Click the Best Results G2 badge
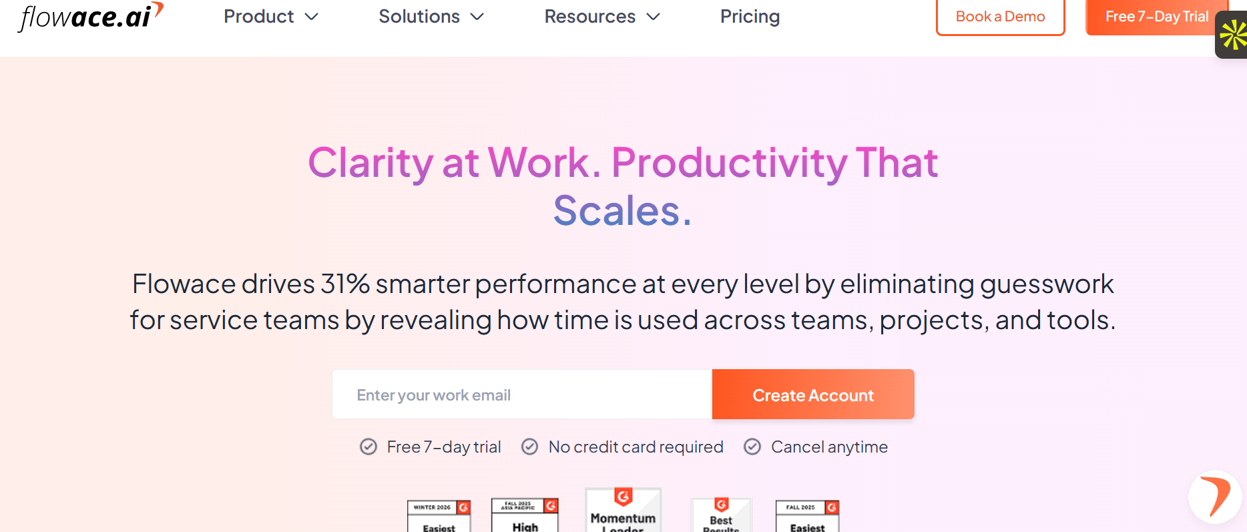Viewport: 1247px width, 532px height. pos(721,515)
